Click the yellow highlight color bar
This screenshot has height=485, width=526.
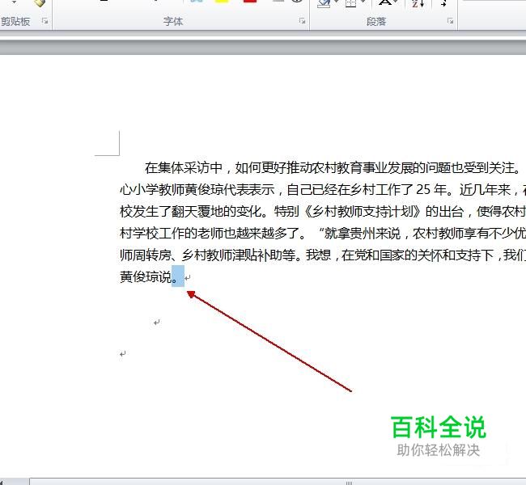click(222, 2)
